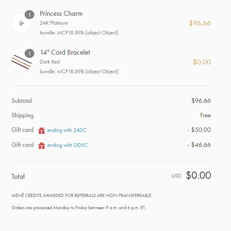Click the Free shipping value
The height and width of the screenshot is (231, 231).
(206, 115)
